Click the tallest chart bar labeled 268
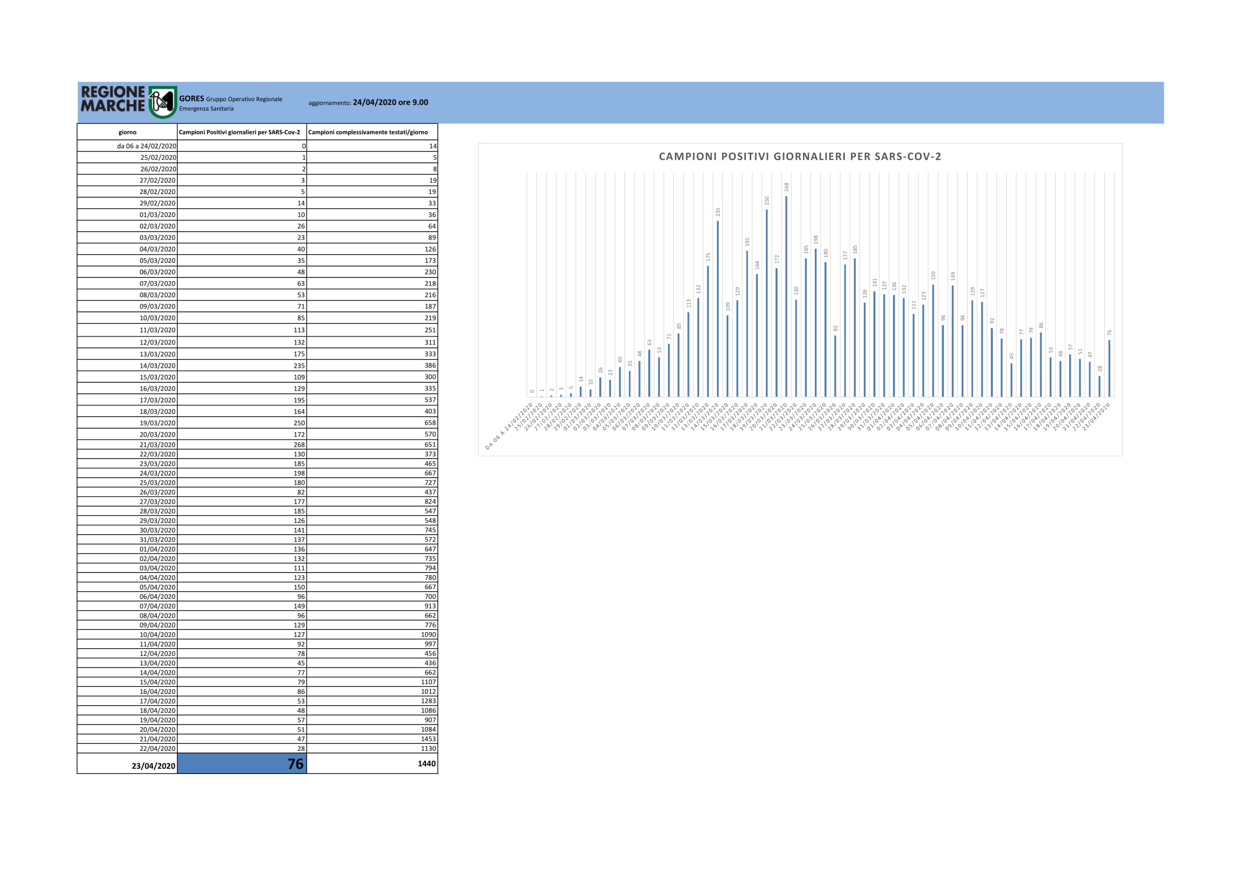The image size is (1258, 889). click(786, 296)
